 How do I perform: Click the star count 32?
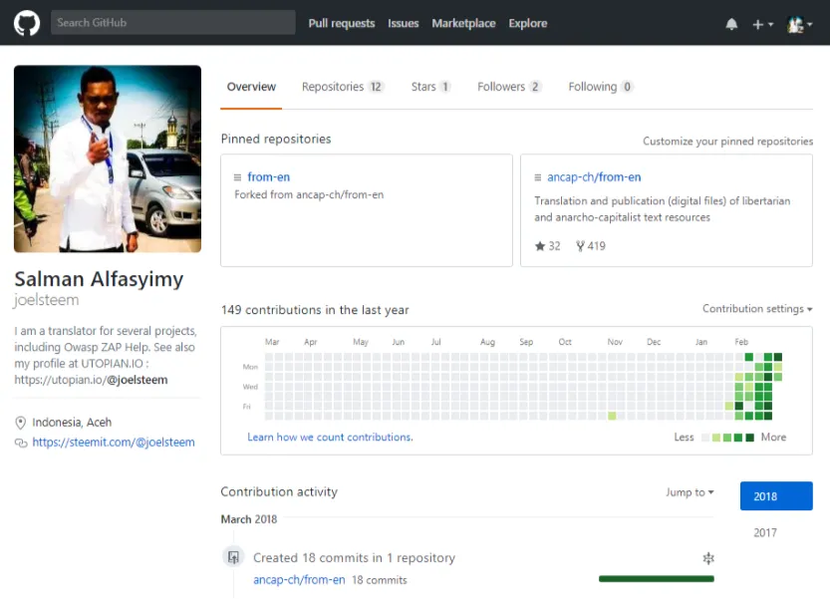coord(547,246)
